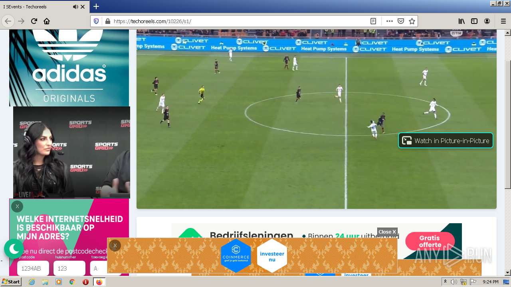Toggle Reader View in address bar
Image resolution: width=511 pixels, height=287 pixels.
pyautogui.click(x=373, y=21)
